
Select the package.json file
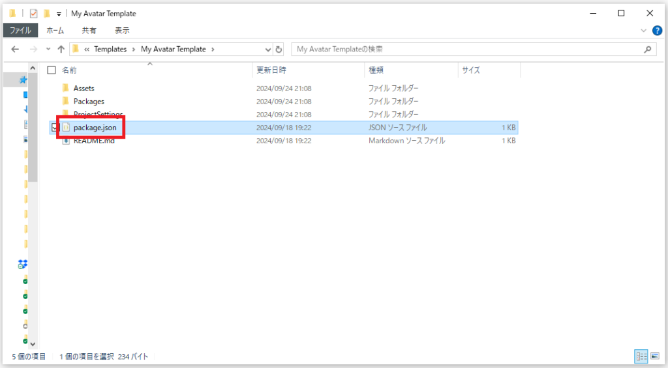tap(95, 128)
